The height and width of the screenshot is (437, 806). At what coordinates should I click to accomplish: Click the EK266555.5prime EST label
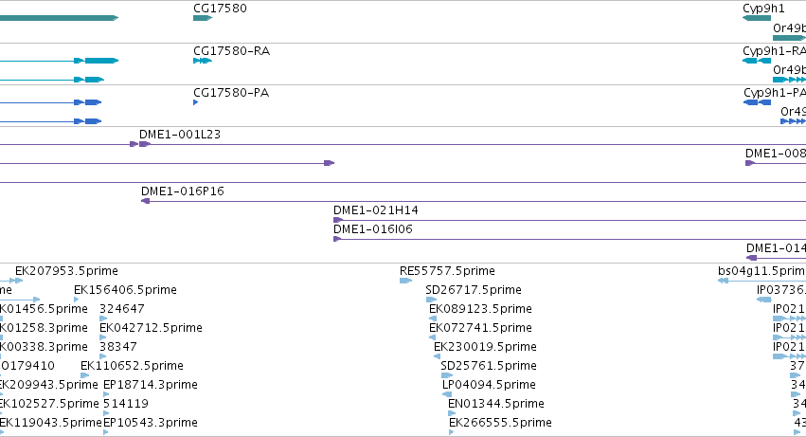(x=501, y=423)
